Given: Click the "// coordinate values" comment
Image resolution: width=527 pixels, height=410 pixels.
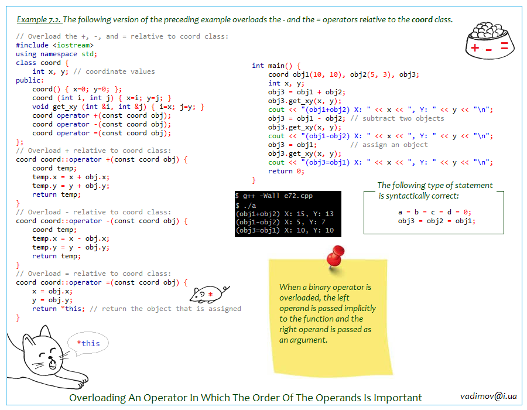Looking at the screenshot, I should coord(114,71).
